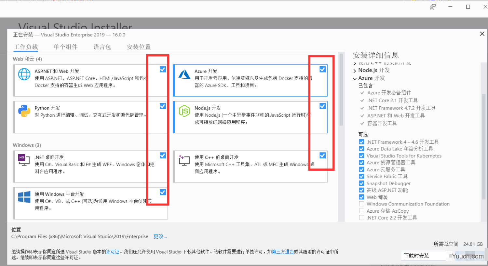
Task: Enable Azure 存储 AzCopy option
Action: pos(361,211)
